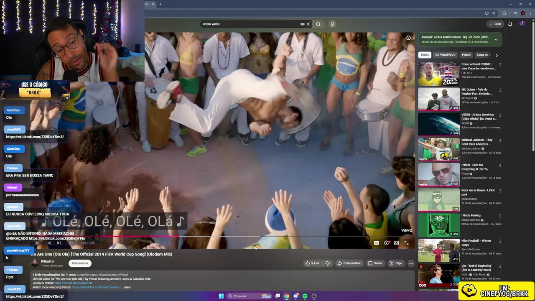Screen dimensions: 535x301
Task: Click the YouTube search magnifier button
Action: tap(318, 24)
